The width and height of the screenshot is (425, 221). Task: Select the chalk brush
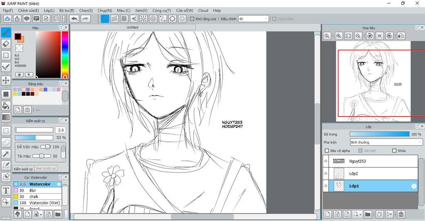pos(37,197)
